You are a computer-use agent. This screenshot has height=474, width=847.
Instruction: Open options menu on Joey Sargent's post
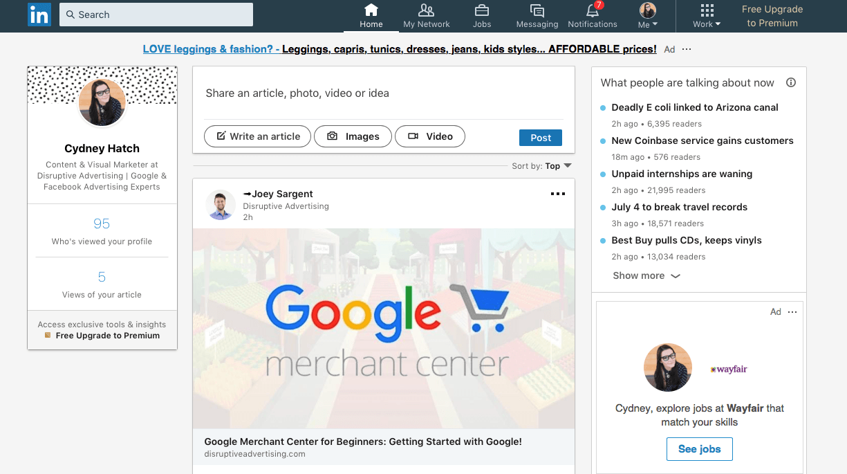(x=557, y=194)
